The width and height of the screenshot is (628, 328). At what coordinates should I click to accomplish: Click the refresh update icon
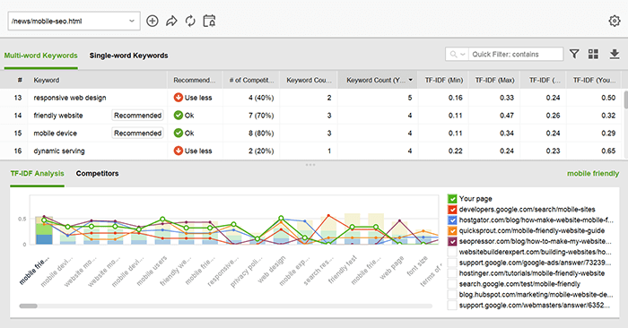click(x=190, y=21)
